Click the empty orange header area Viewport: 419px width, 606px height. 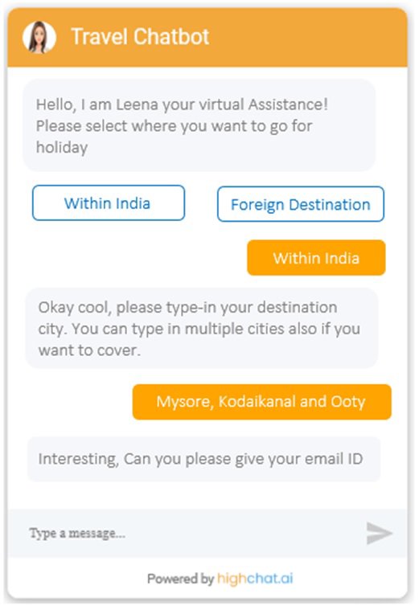310,37
